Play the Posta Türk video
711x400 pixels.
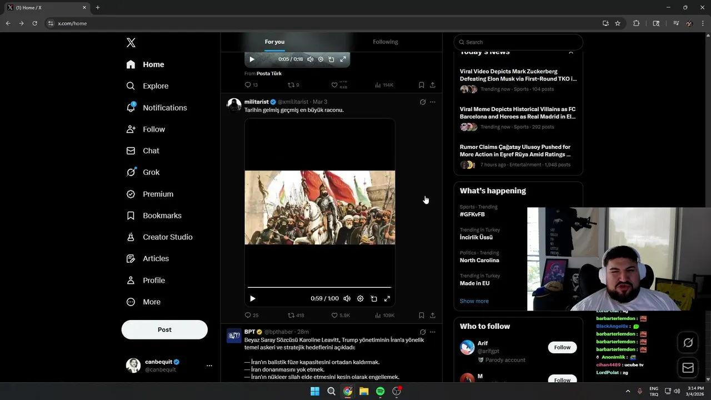tap(252, 59)
